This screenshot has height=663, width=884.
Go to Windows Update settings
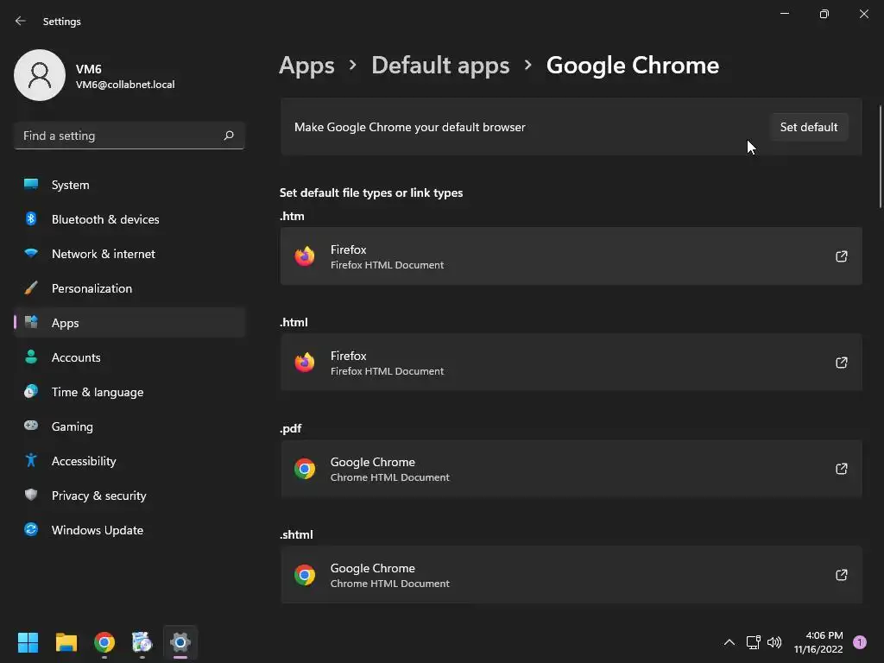pyautogui.click(x=98, y=530)
